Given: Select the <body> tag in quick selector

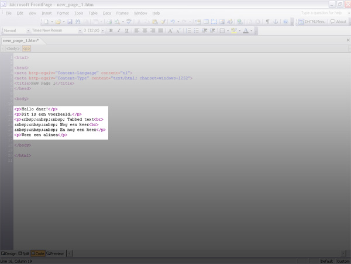Looking at the screenshot, I should (13, 48).
